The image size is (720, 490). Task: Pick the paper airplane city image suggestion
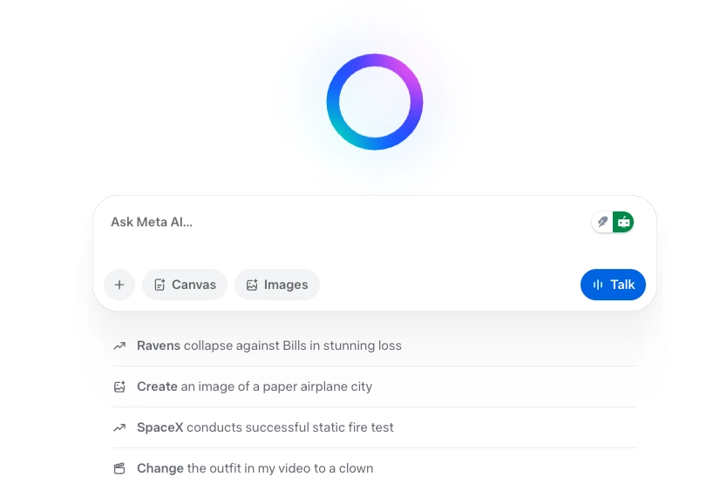tap(375, 386)
